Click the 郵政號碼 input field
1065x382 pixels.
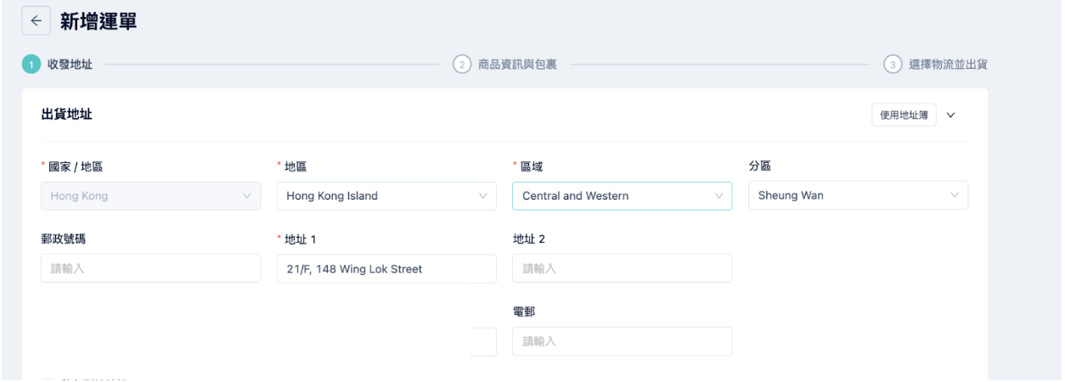coord(151,268)
